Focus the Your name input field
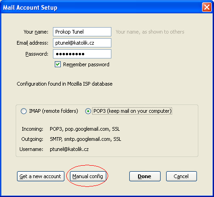The width and height of the screenshot is (214, 197). point(82,32)
